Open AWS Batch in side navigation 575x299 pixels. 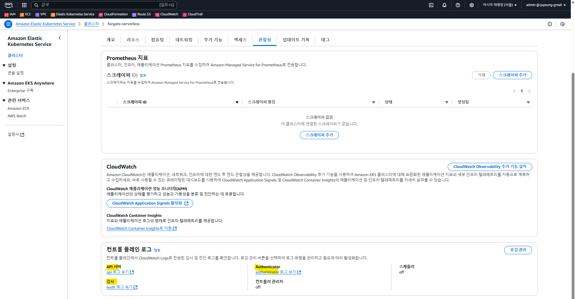pos(17,116)
